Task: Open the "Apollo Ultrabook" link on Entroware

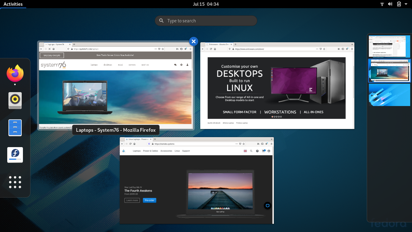Action: point(214,123)
